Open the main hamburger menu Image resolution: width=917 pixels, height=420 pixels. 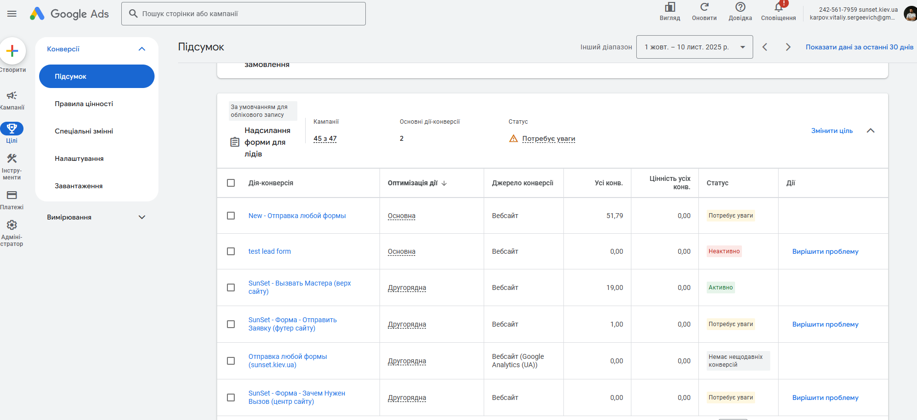point(12,14)
